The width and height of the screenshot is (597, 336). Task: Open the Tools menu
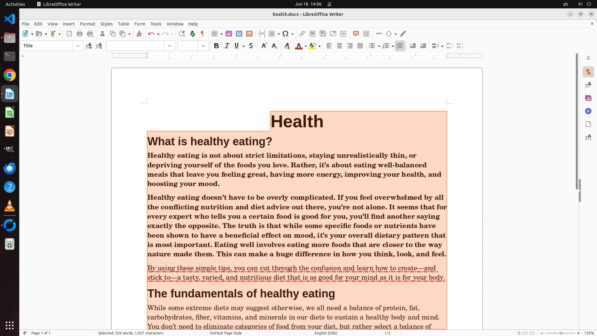[x=156, y=24]
